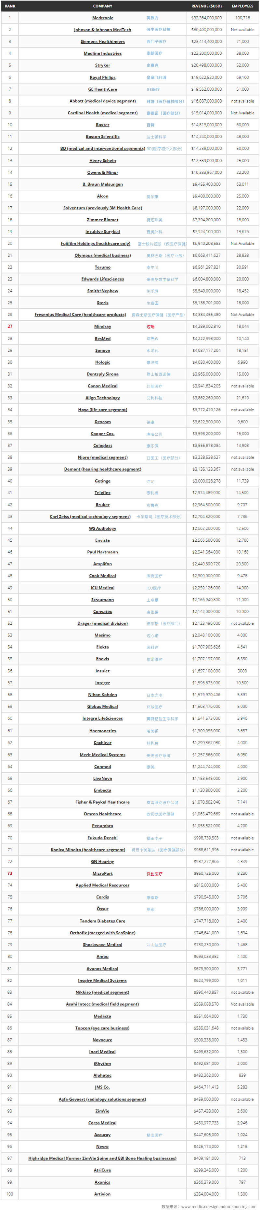Viewport: 260px width, 1212px height.
Task: Open the MicroPort company link
Action: [x=102, y=874]
